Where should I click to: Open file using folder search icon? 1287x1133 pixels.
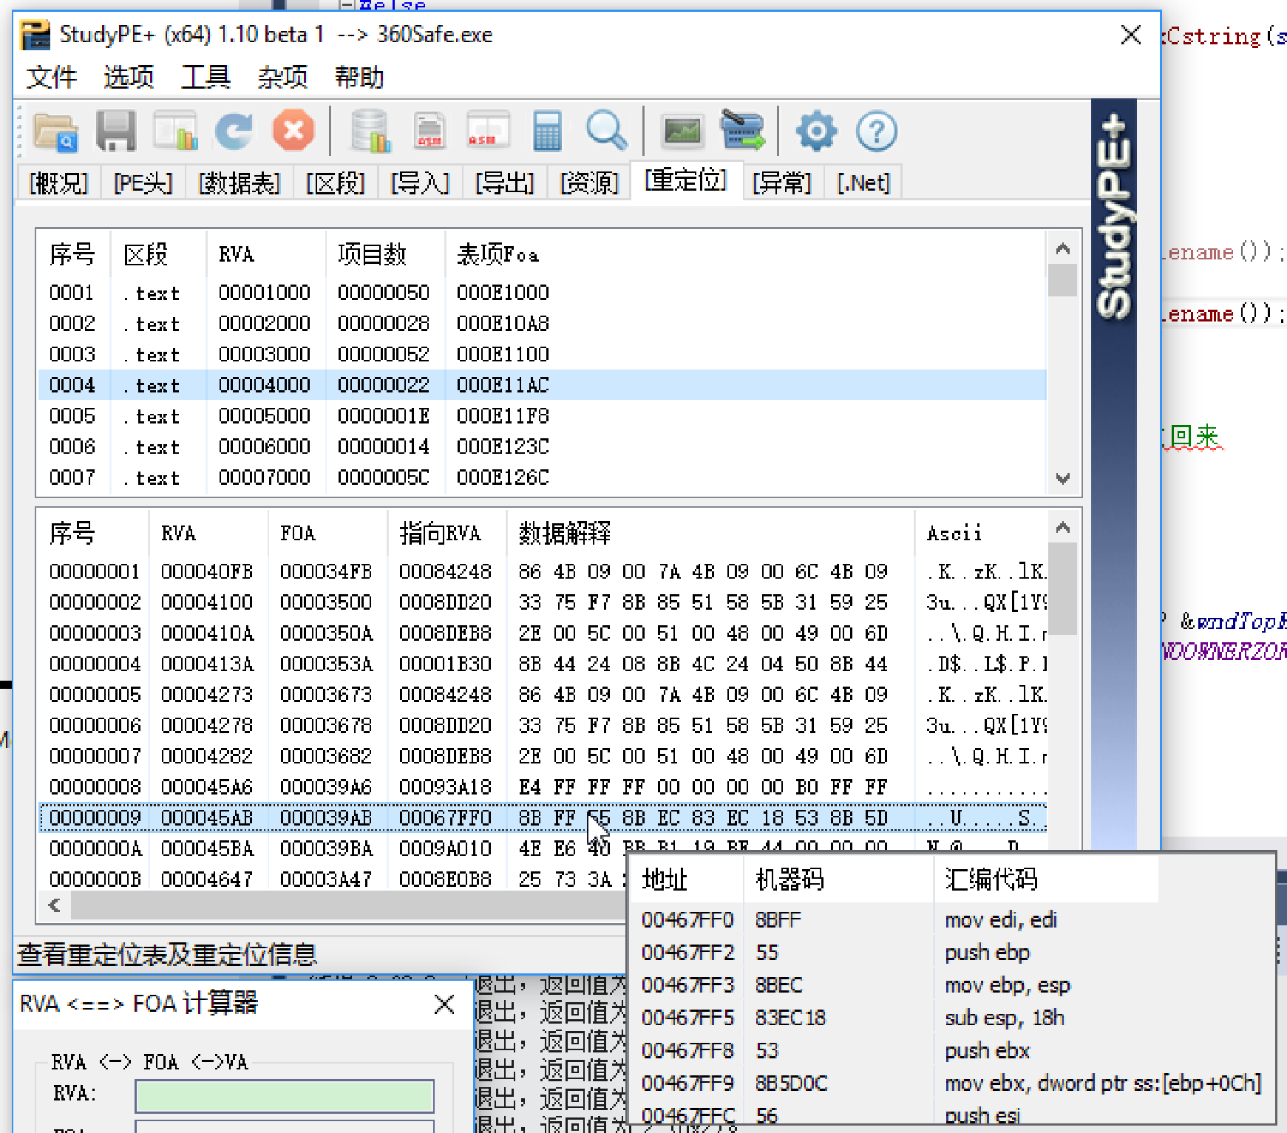click(55, 132)
